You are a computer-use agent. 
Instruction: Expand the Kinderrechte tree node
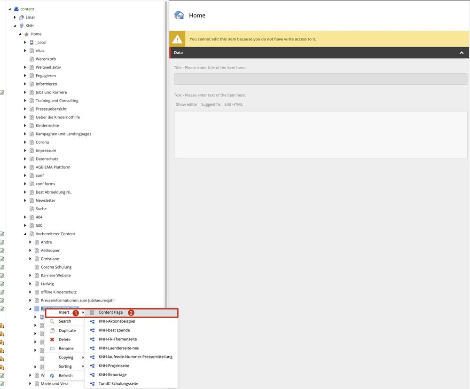pos(26,126)
